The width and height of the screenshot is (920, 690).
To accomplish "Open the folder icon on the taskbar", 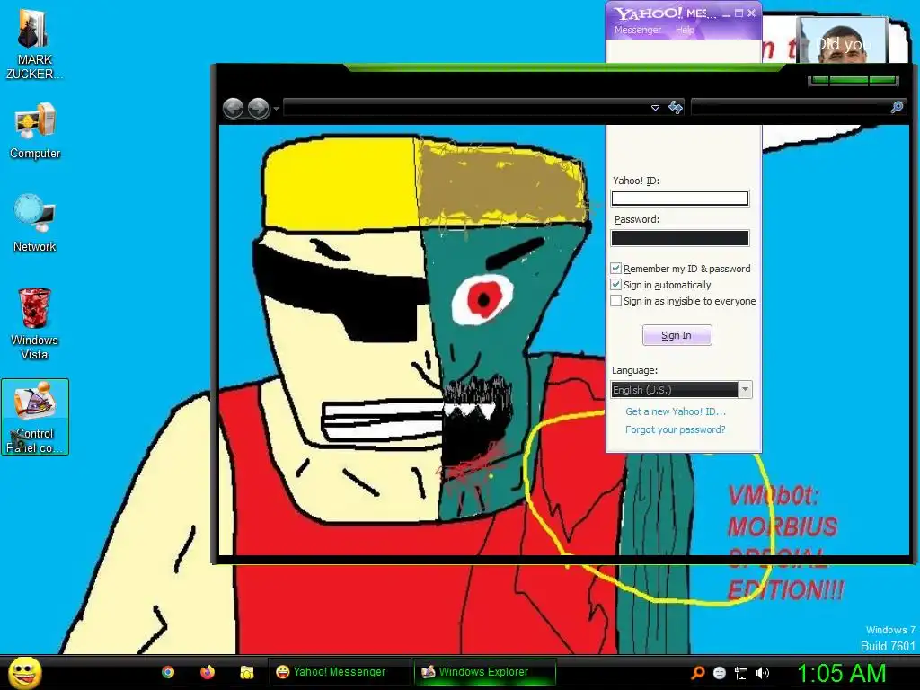I will pos(247,672).
